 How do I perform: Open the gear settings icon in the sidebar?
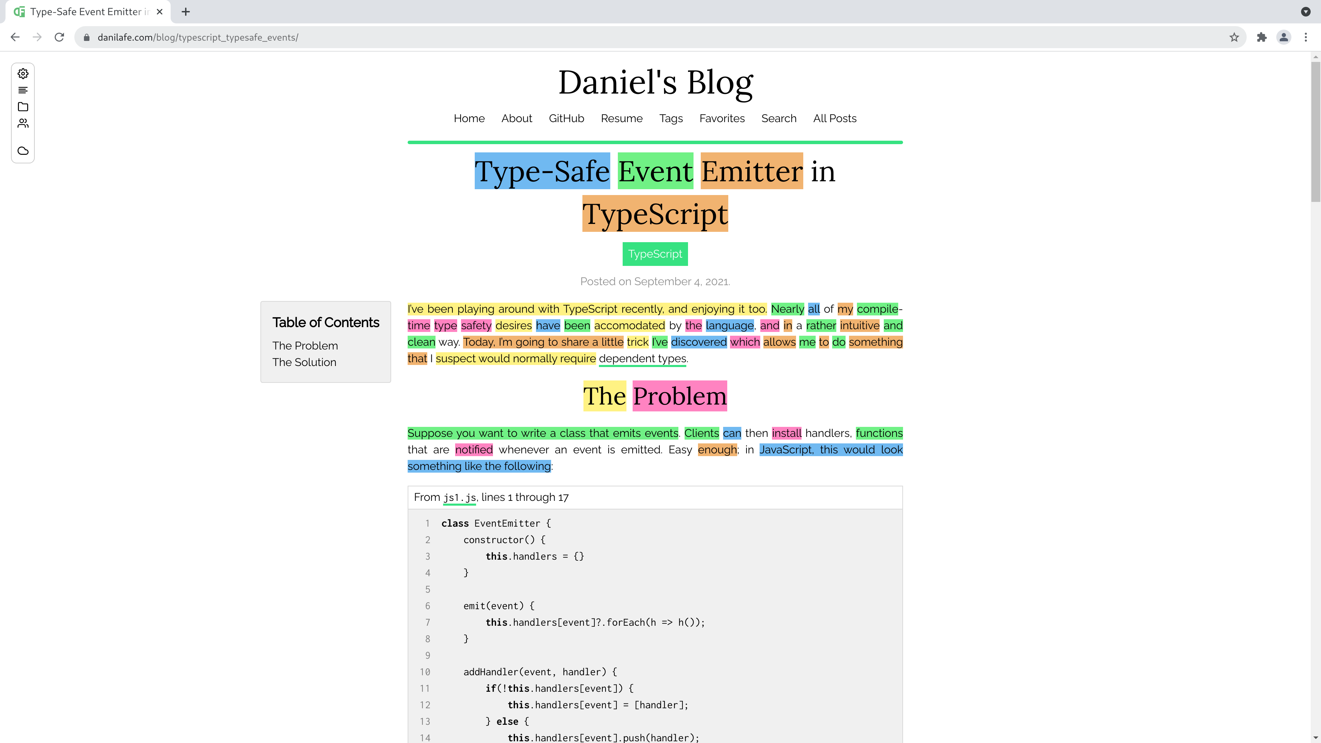(23, 73)
